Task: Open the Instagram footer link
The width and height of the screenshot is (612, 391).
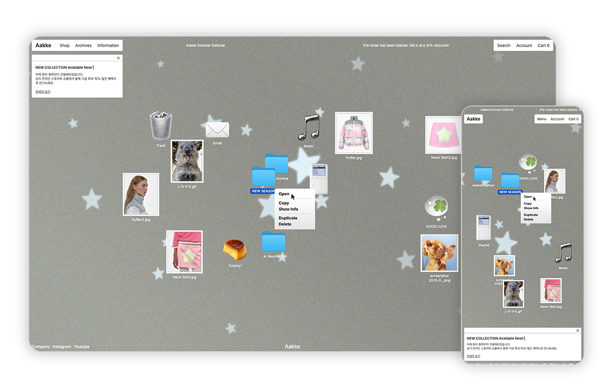Action: 61,346
